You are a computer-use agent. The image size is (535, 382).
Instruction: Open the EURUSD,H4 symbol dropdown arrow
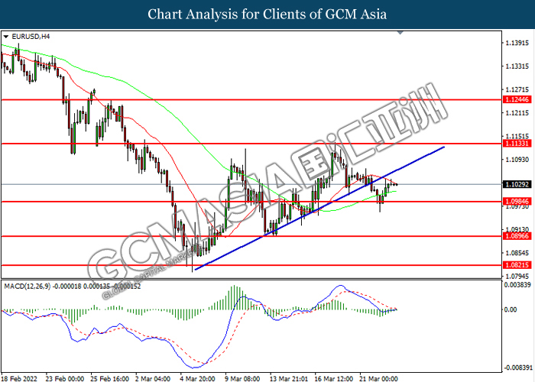click(x=6, y=37)
